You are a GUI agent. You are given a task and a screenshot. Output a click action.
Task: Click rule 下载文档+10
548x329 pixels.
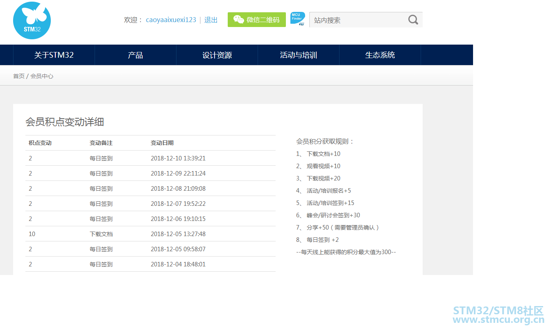pos(324,154)
